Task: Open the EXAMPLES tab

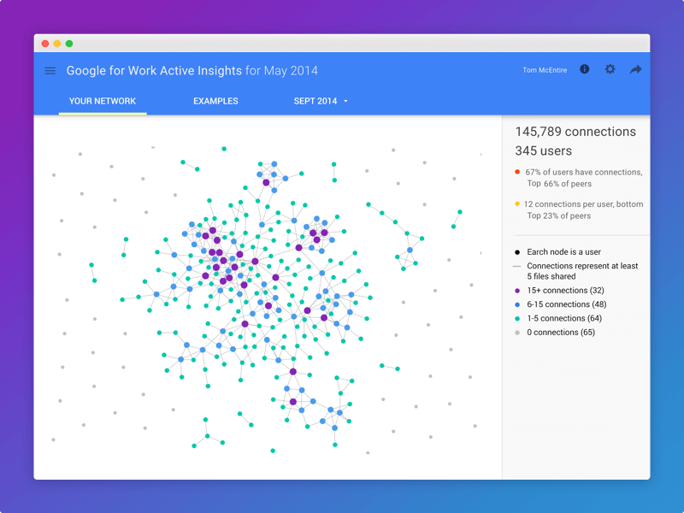Action: pyautogui.click(x=215, y=101)
